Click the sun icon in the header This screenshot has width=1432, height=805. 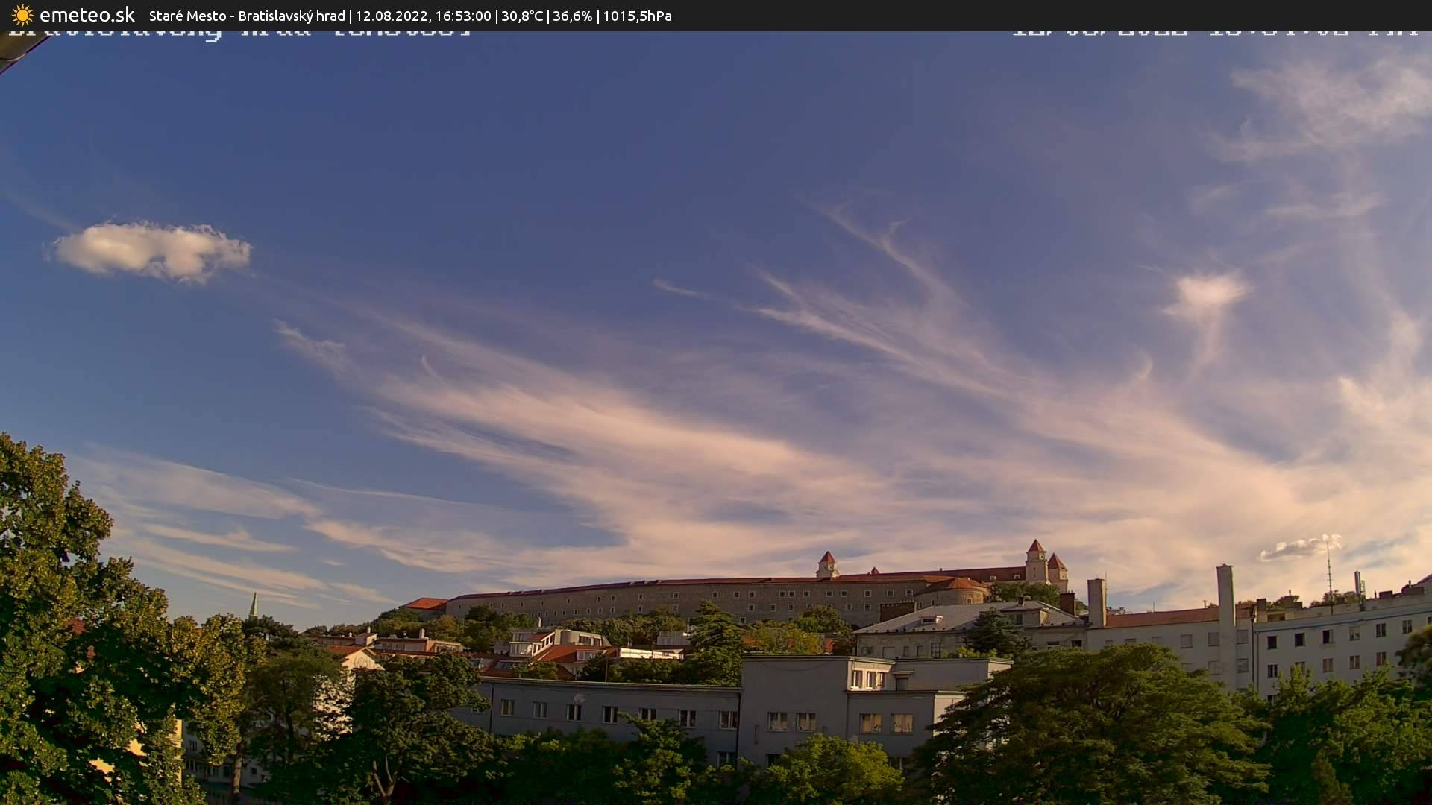pyautogui.click(x=22, y=15)
